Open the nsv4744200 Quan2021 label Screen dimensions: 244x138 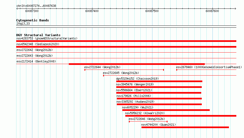click(158, 125)
